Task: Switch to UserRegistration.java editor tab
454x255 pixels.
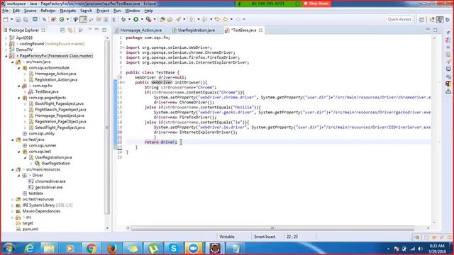Action: click(194, 30)
